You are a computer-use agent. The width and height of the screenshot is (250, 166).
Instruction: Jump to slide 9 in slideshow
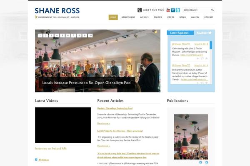(85, 36)
